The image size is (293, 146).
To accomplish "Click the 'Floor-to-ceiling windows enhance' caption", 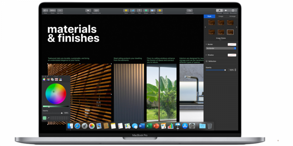I will tap(161, 60).
